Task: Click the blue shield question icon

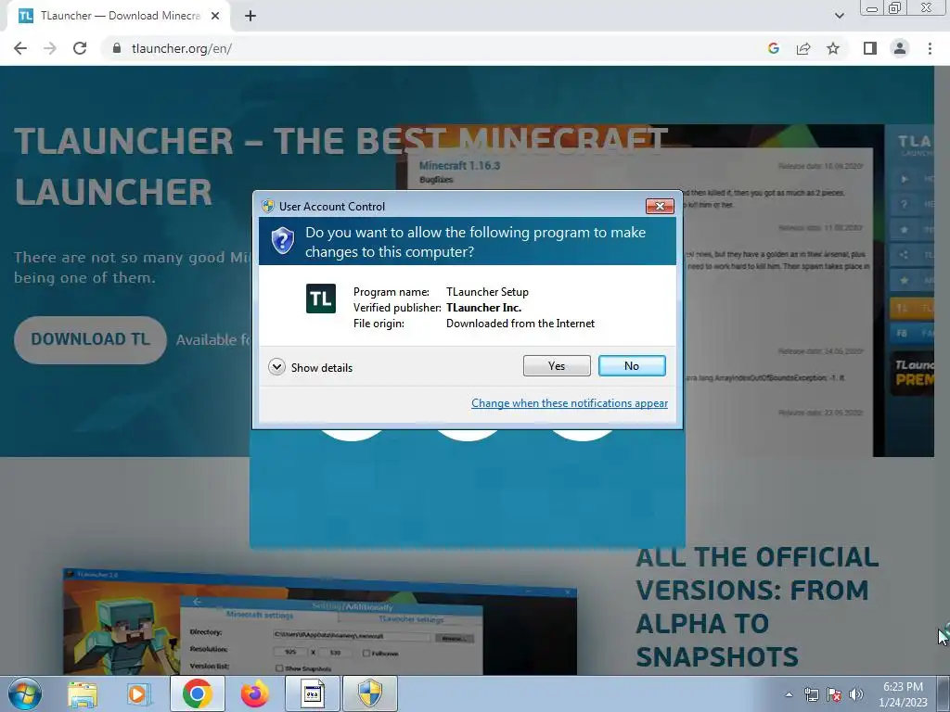Action: pos(282,240)
